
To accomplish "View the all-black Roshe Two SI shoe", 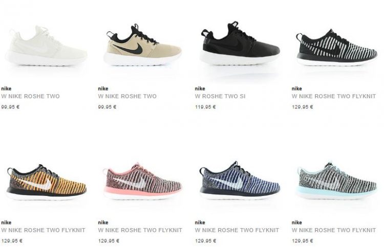I will point(240,43).
